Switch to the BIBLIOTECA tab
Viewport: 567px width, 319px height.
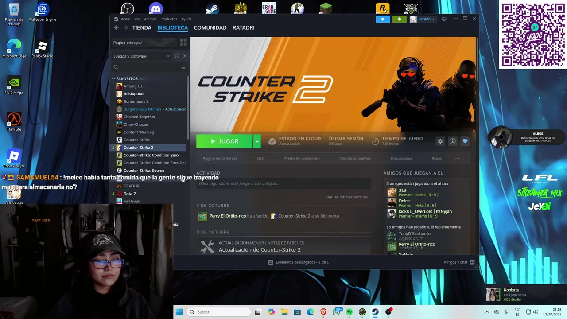(173, 27)
